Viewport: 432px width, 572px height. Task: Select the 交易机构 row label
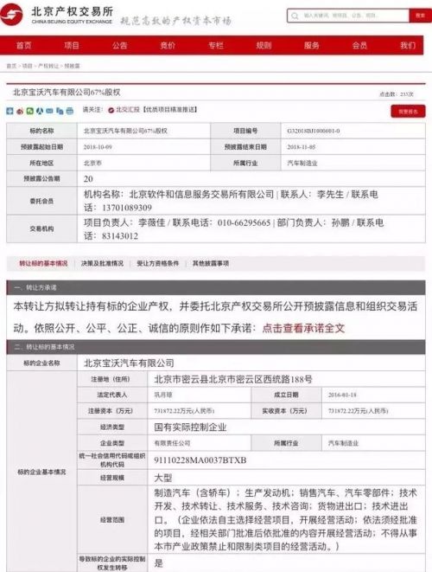[41, 228]
